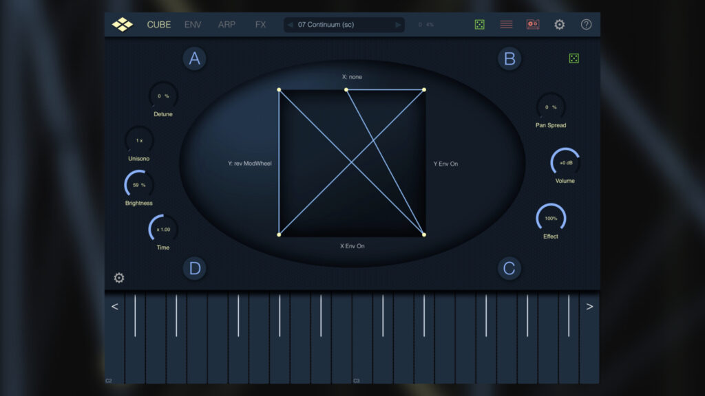The height and width of the screenshot is (396, 705).
Task: Open the settings gear in the top toolbar
Action: click(x=559, y=24)
